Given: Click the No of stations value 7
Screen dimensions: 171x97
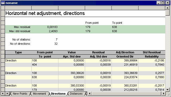Looking at the screenshot, I should pos(57,39).
